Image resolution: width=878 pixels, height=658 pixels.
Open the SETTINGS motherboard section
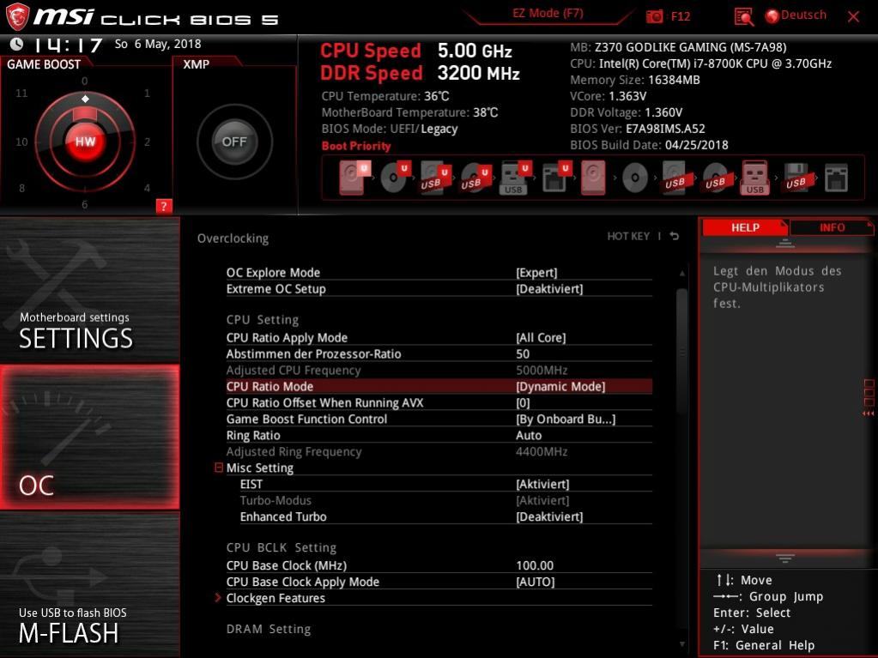pyautogui.click(x=89, y=291)
